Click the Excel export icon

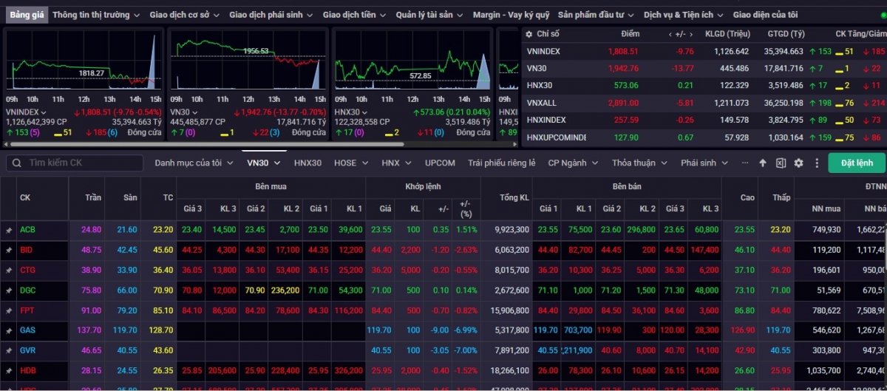781,163
